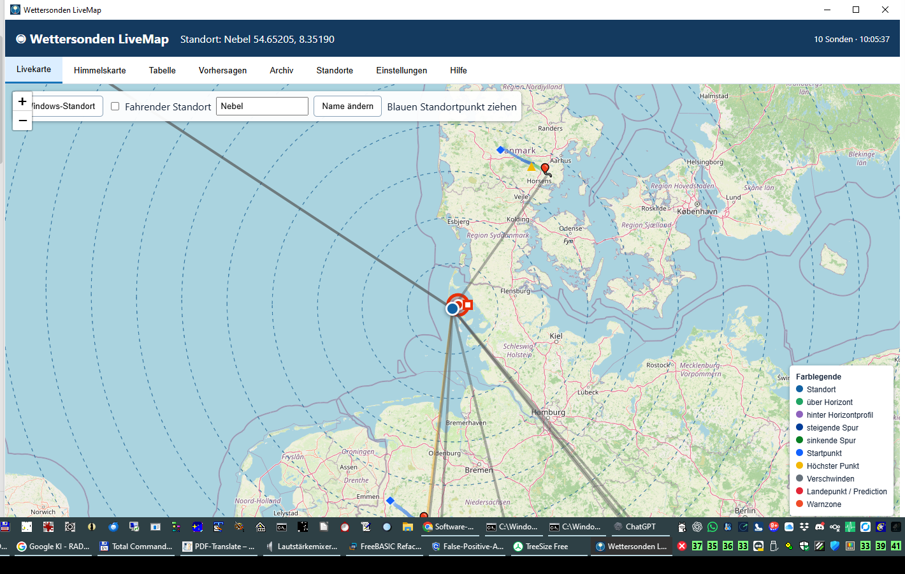Viewport: 905px width, 574px height.
Task: Click the 'Blauen Standortpunkt ziehen' hint text
Action: coord(452,107)
